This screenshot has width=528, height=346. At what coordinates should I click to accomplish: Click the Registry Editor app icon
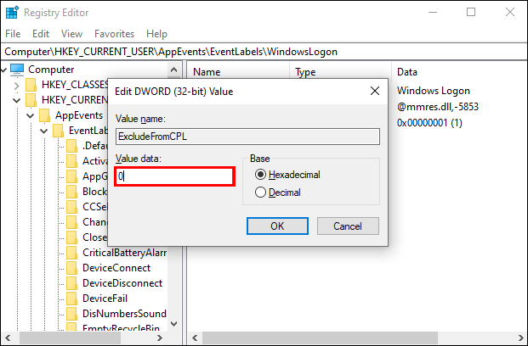tap(12, 13)
